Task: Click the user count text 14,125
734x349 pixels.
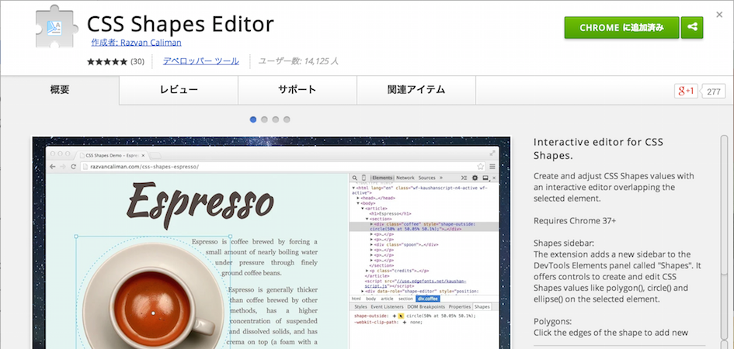Action: coord(298,61)
